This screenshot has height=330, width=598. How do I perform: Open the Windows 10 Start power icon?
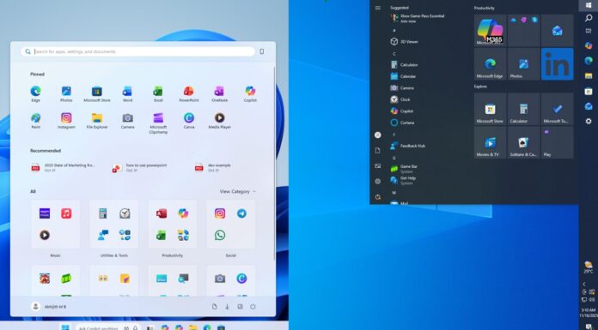click(x=377, y=197)
